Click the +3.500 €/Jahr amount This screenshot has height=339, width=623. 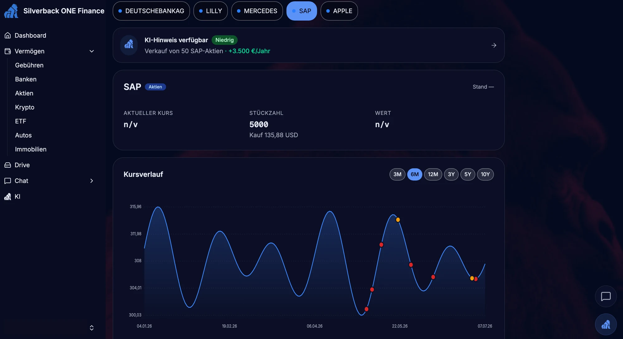[250, 51]
